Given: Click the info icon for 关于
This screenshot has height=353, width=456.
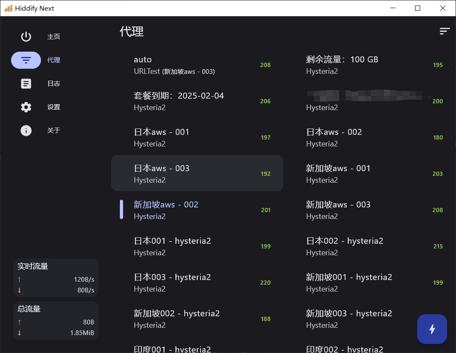Looking at the screenshot, I should (26, 131).
